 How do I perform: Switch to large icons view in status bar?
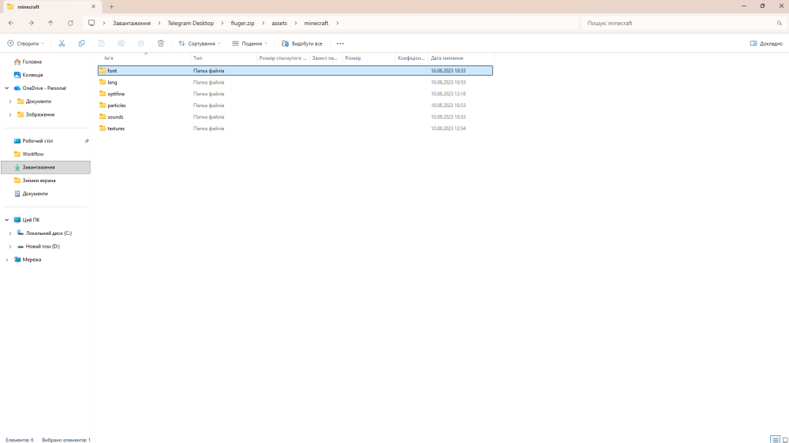click(x=785, y=440)
